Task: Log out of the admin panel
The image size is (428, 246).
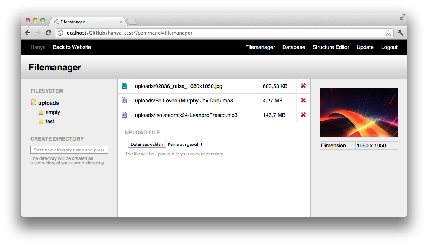Action: pos(389,47)
